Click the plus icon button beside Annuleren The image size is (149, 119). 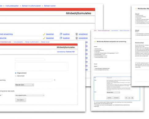pos(129,98)
